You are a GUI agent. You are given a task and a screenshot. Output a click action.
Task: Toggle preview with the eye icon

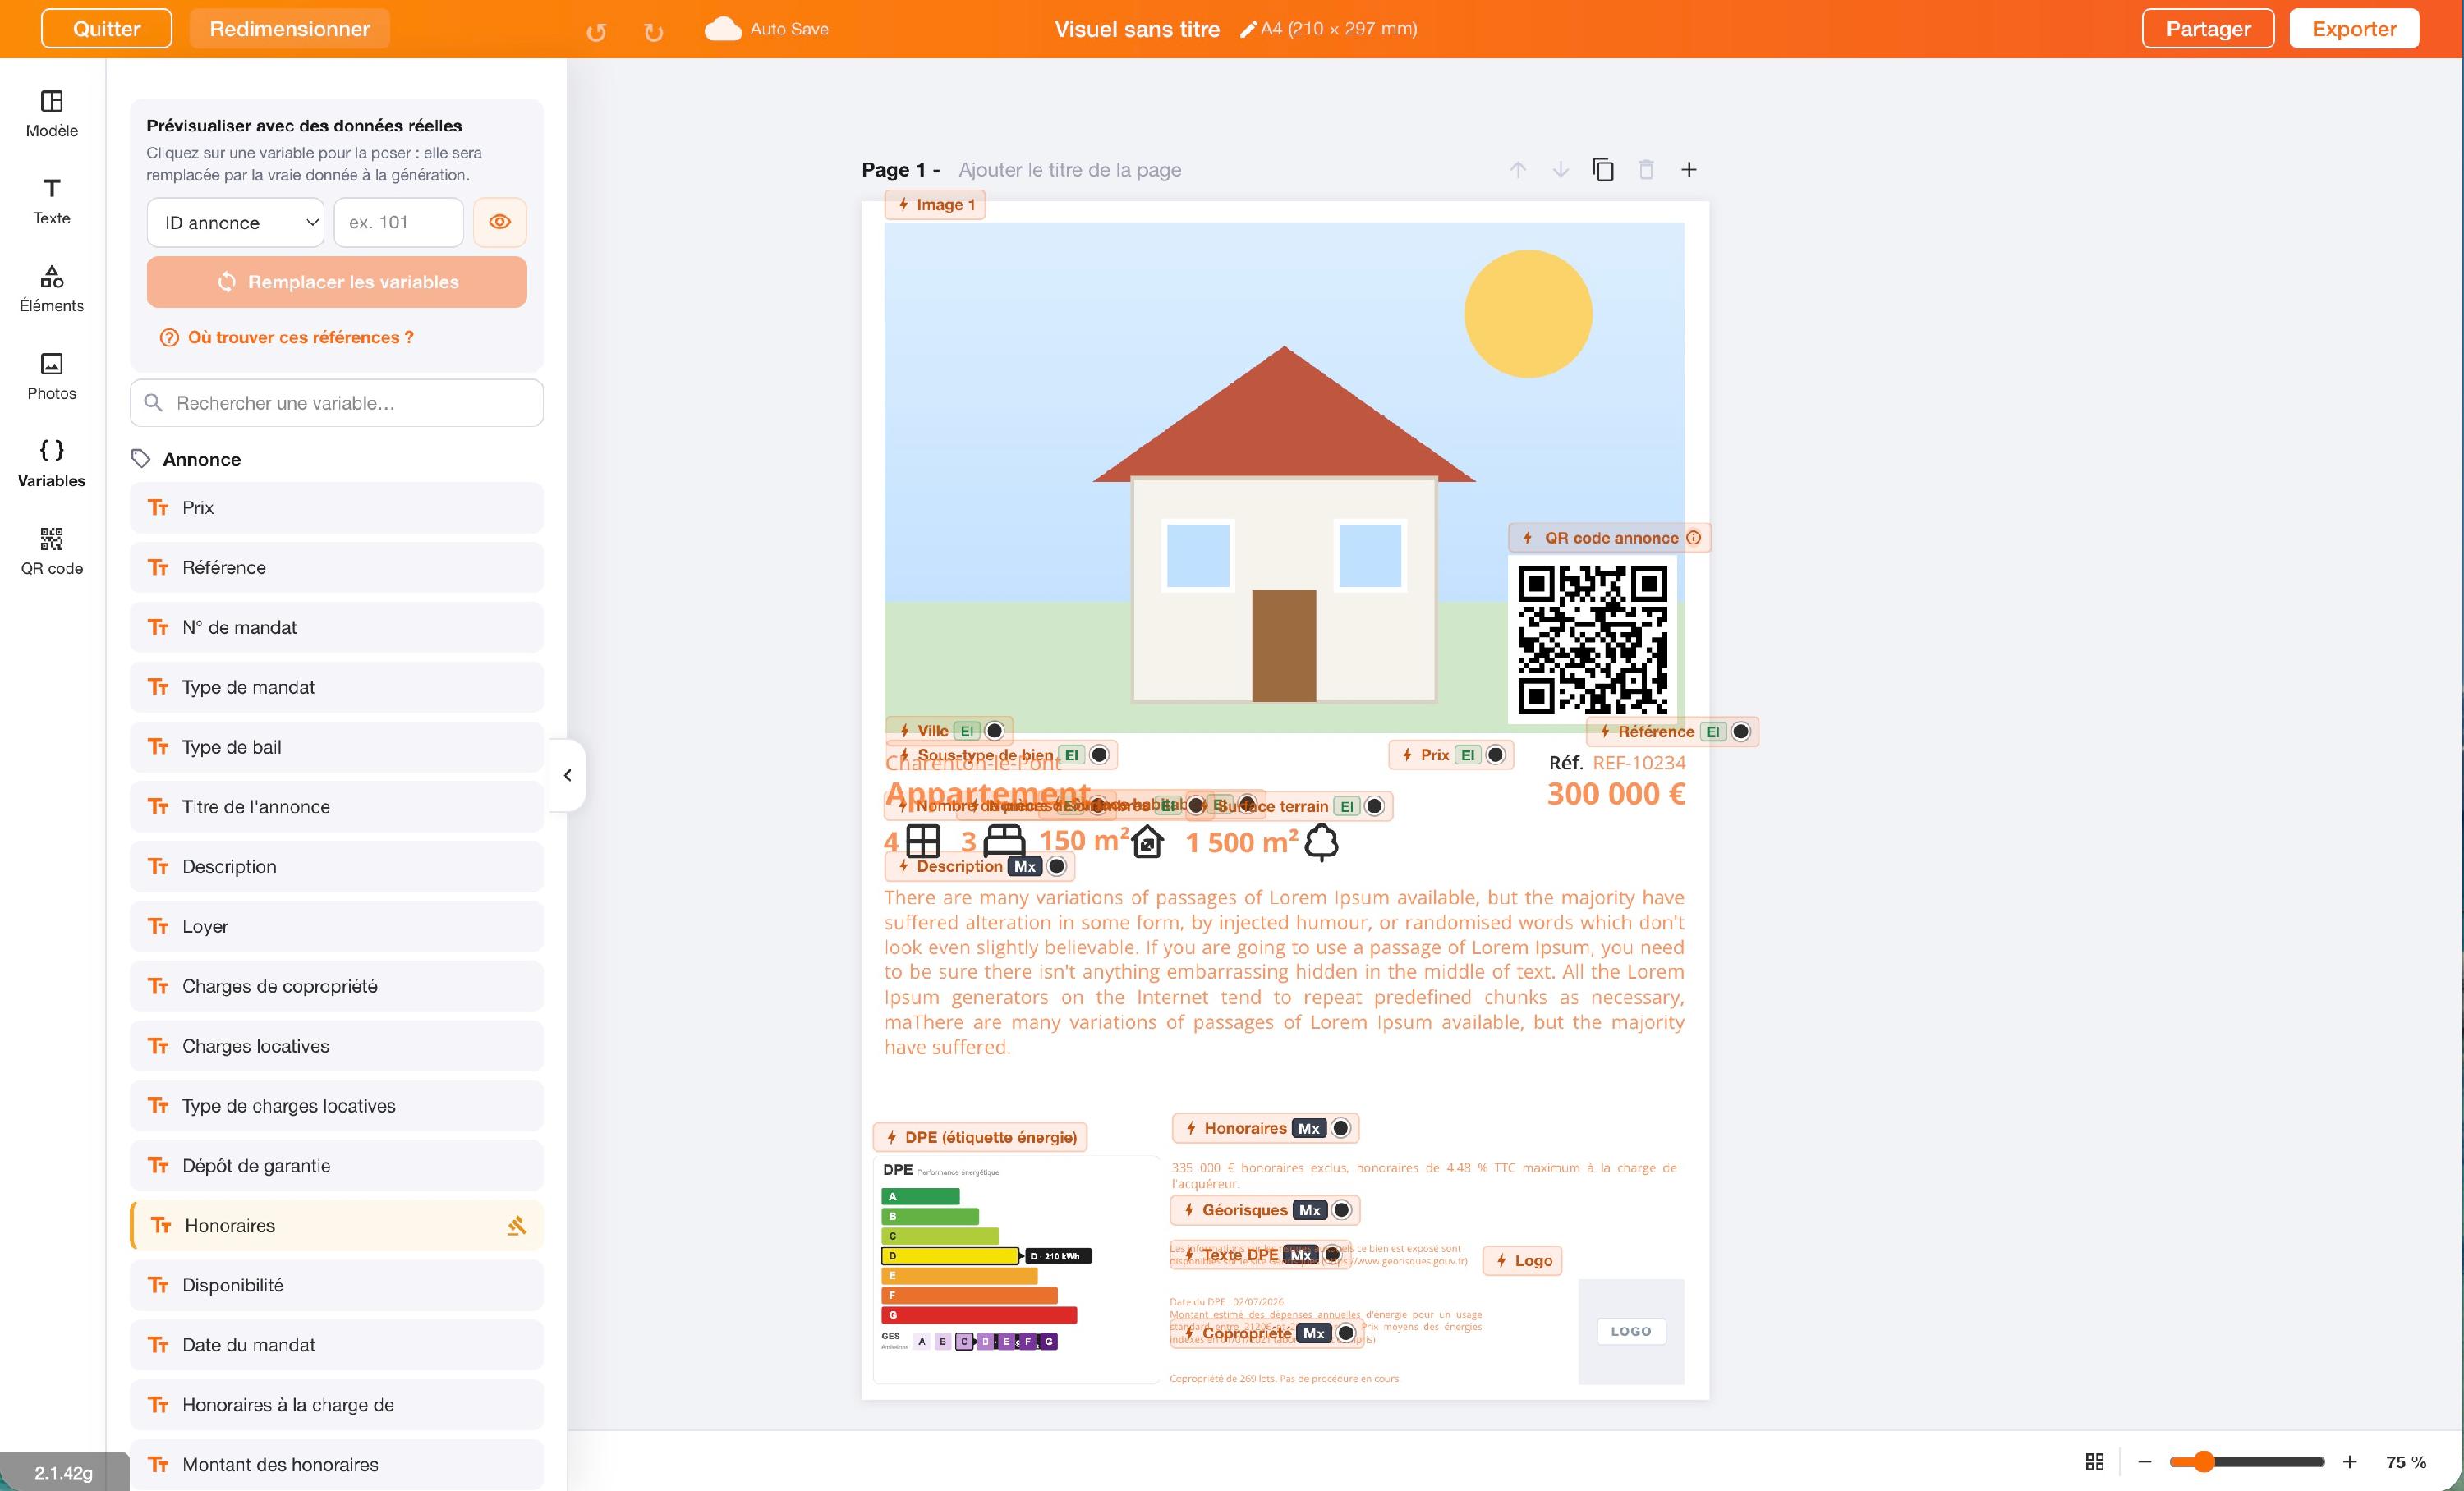tap(500, 222)
